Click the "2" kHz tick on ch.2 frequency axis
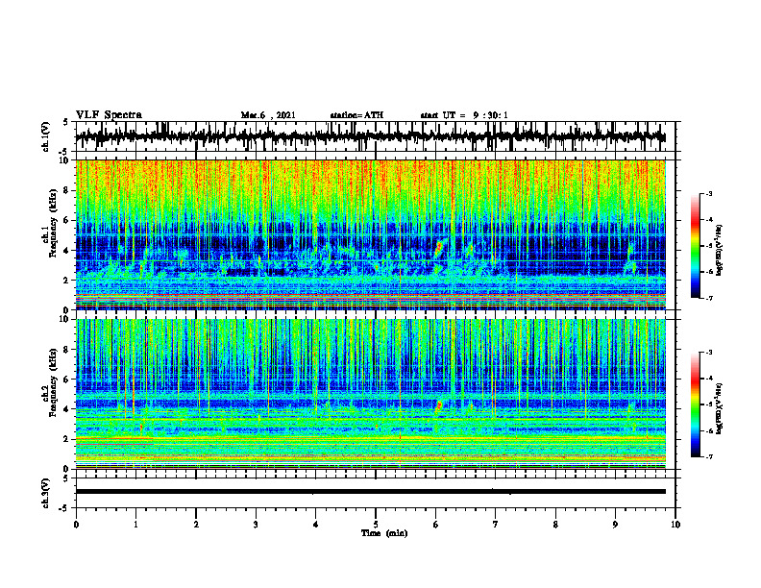 (67, 439)
